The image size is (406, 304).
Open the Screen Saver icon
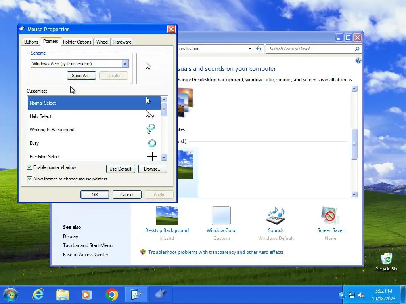[x=330, y=216]
